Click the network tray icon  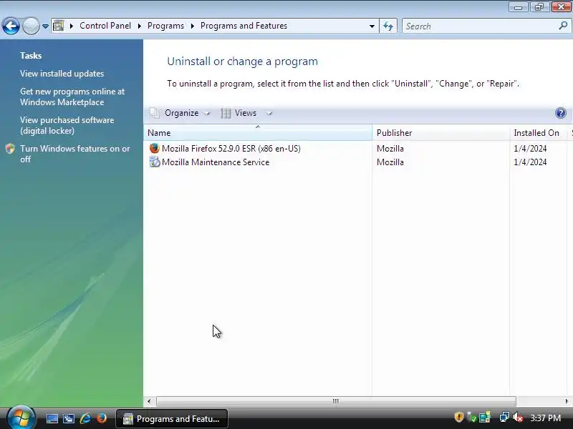click(504, 417)
